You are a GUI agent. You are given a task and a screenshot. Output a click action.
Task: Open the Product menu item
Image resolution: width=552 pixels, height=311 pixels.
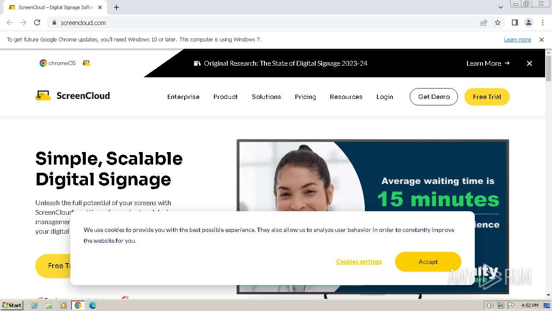[226, 97]
